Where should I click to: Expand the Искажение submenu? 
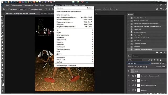coord(74,37)
